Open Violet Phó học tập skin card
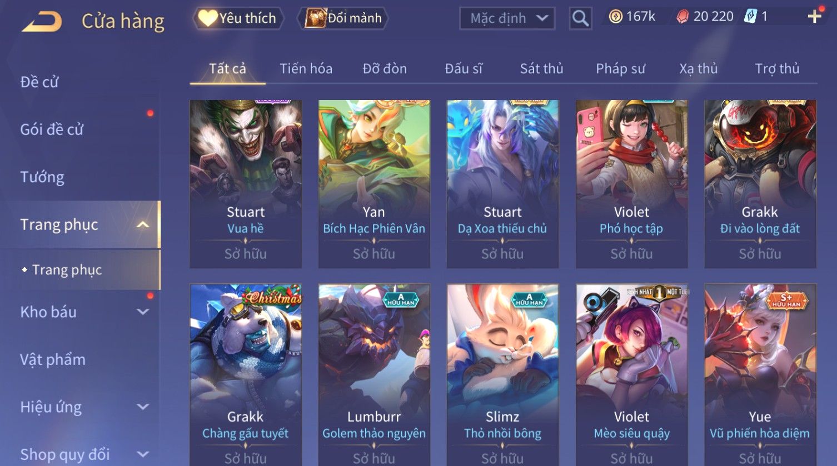The height and width of the screenshot is (466, 837). [x=631, y=184]
